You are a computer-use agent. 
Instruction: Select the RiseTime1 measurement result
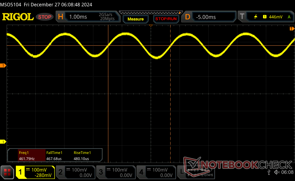pyautogui.click(x=82, y=155)
